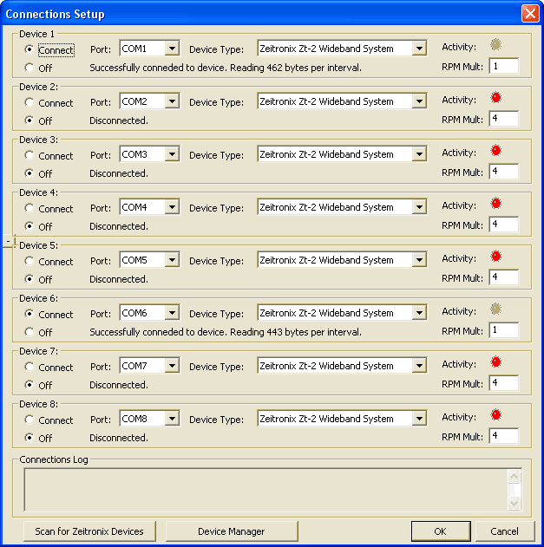The width and height of the screenshot is (544, 547).
Task: Click the RPM Mult field for Device 4
Action: coord(503,225)
